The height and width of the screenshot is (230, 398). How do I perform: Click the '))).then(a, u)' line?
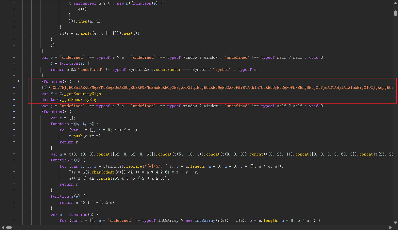click(85, 21)
